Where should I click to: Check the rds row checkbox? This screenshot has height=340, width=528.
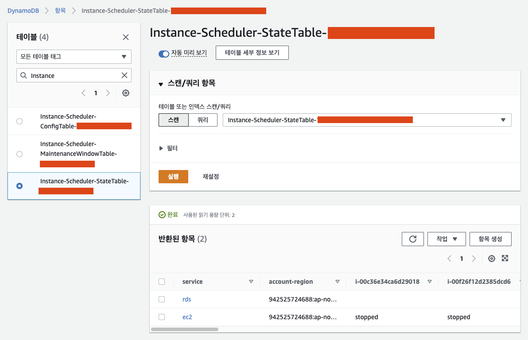tap(162, 299)
